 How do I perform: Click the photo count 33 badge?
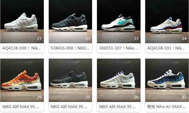coord(136,39)
